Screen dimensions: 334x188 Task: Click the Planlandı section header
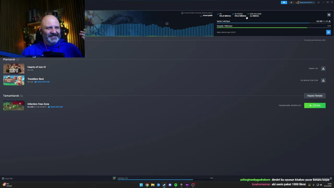(x=11, y=60)
